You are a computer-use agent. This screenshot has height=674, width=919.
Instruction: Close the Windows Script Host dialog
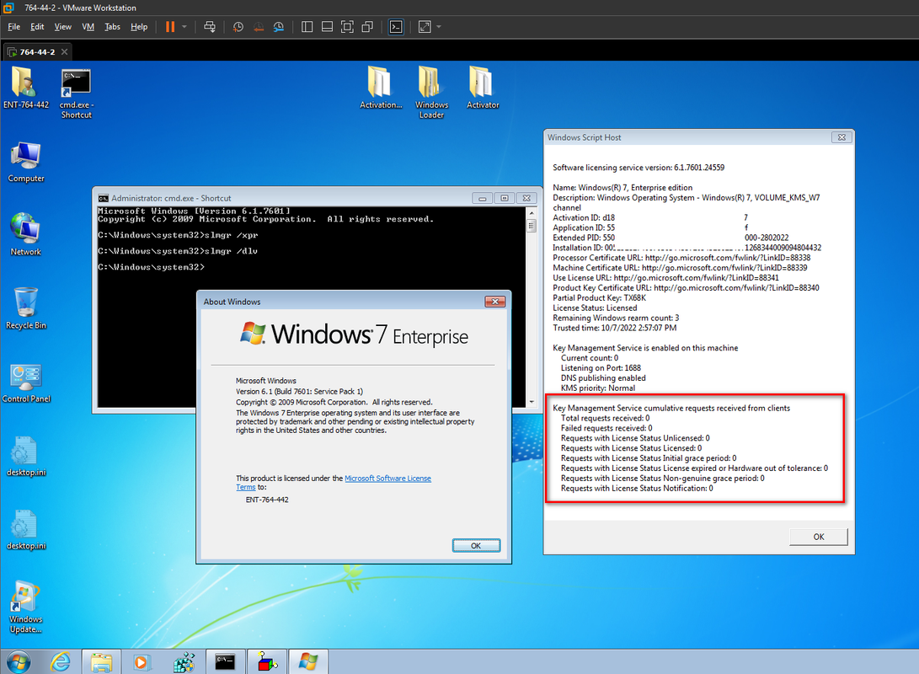coord(842,137)
